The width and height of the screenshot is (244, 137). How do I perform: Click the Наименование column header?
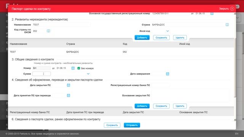tap(18, 44)
